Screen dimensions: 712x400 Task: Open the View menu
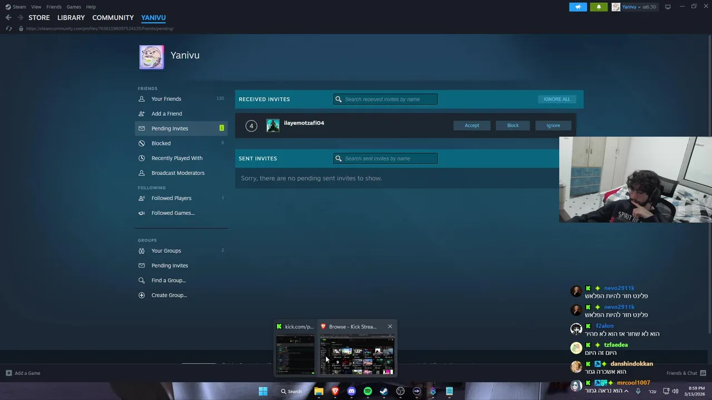pyautogui.click(x=36, y=7)
